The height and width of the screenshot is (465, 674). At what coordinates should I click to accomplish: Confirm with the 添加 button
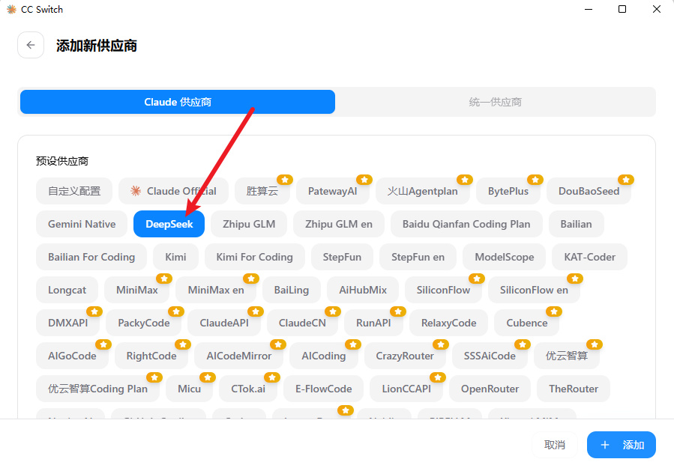point(622,445)
